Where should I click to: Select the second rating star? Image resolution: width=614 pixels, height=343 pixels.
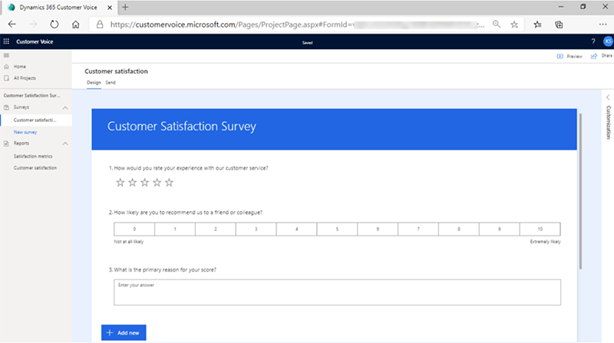132,183
